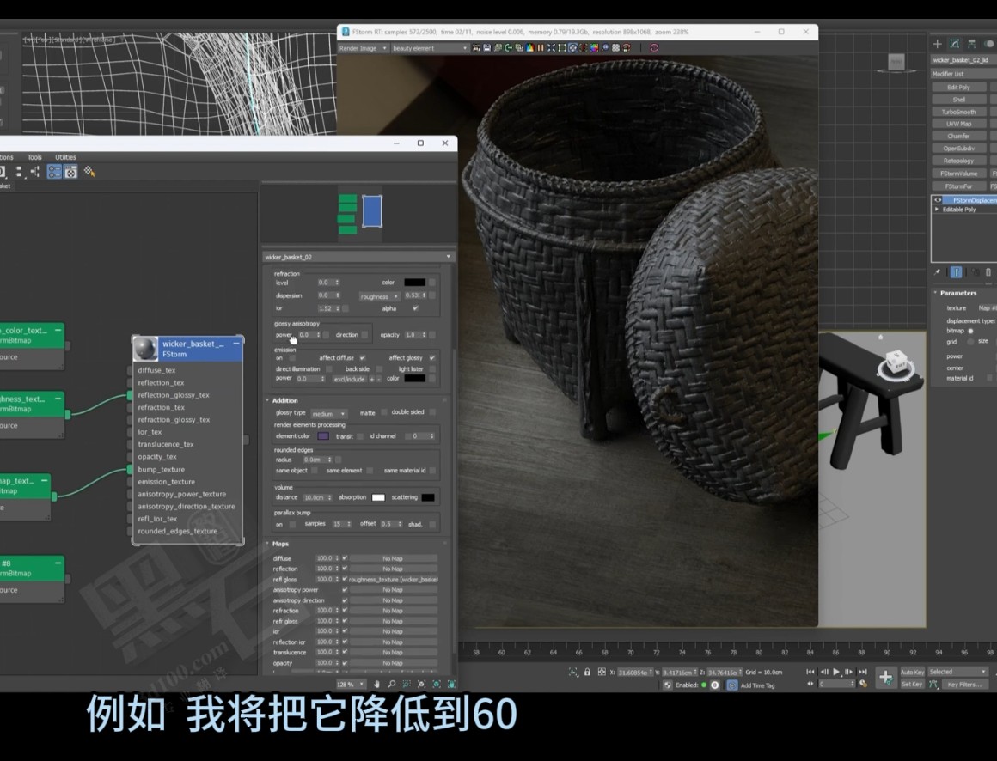Click the excl/include button in emission group
Image resolution: width=997 pixels, height=761 pixels.
tap(349, 379)
